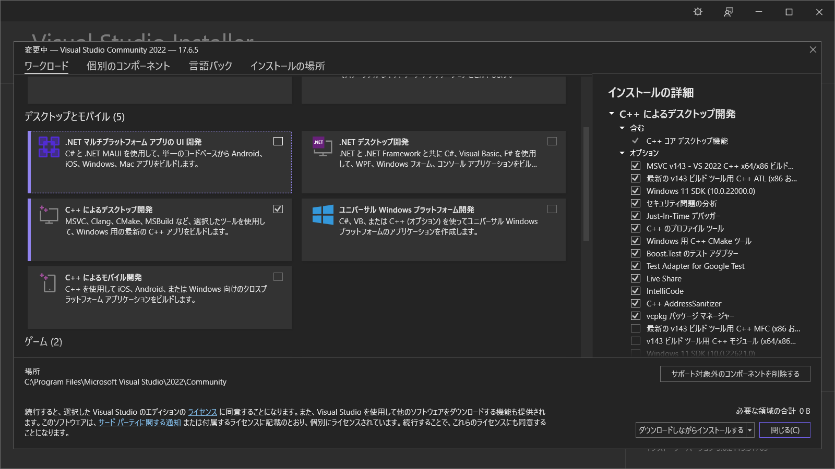Uncheck C++ AddressSanitizer option
The image size is (835, 469).
click(636, 303)
